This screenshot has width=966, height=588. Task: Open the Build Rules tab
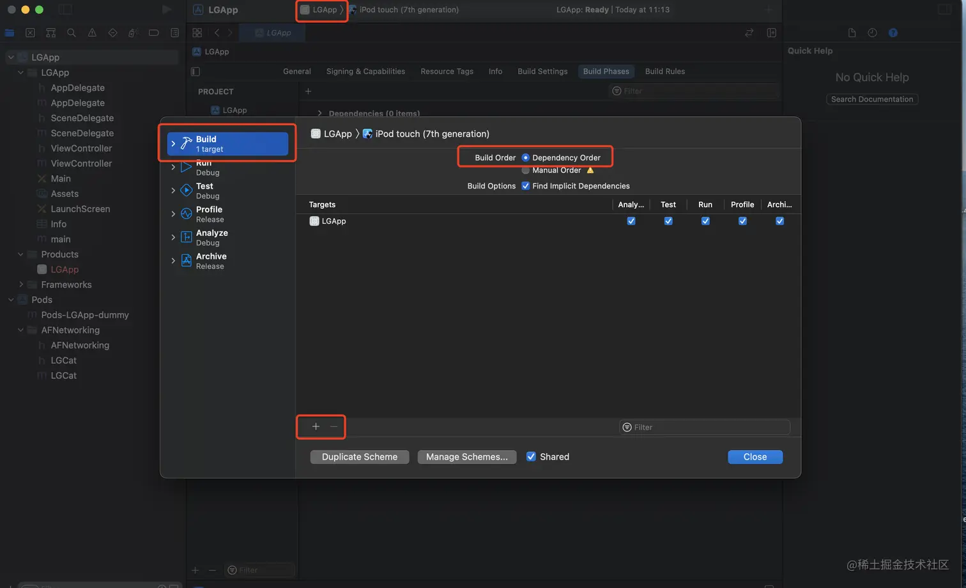click(x=665, y=72)
